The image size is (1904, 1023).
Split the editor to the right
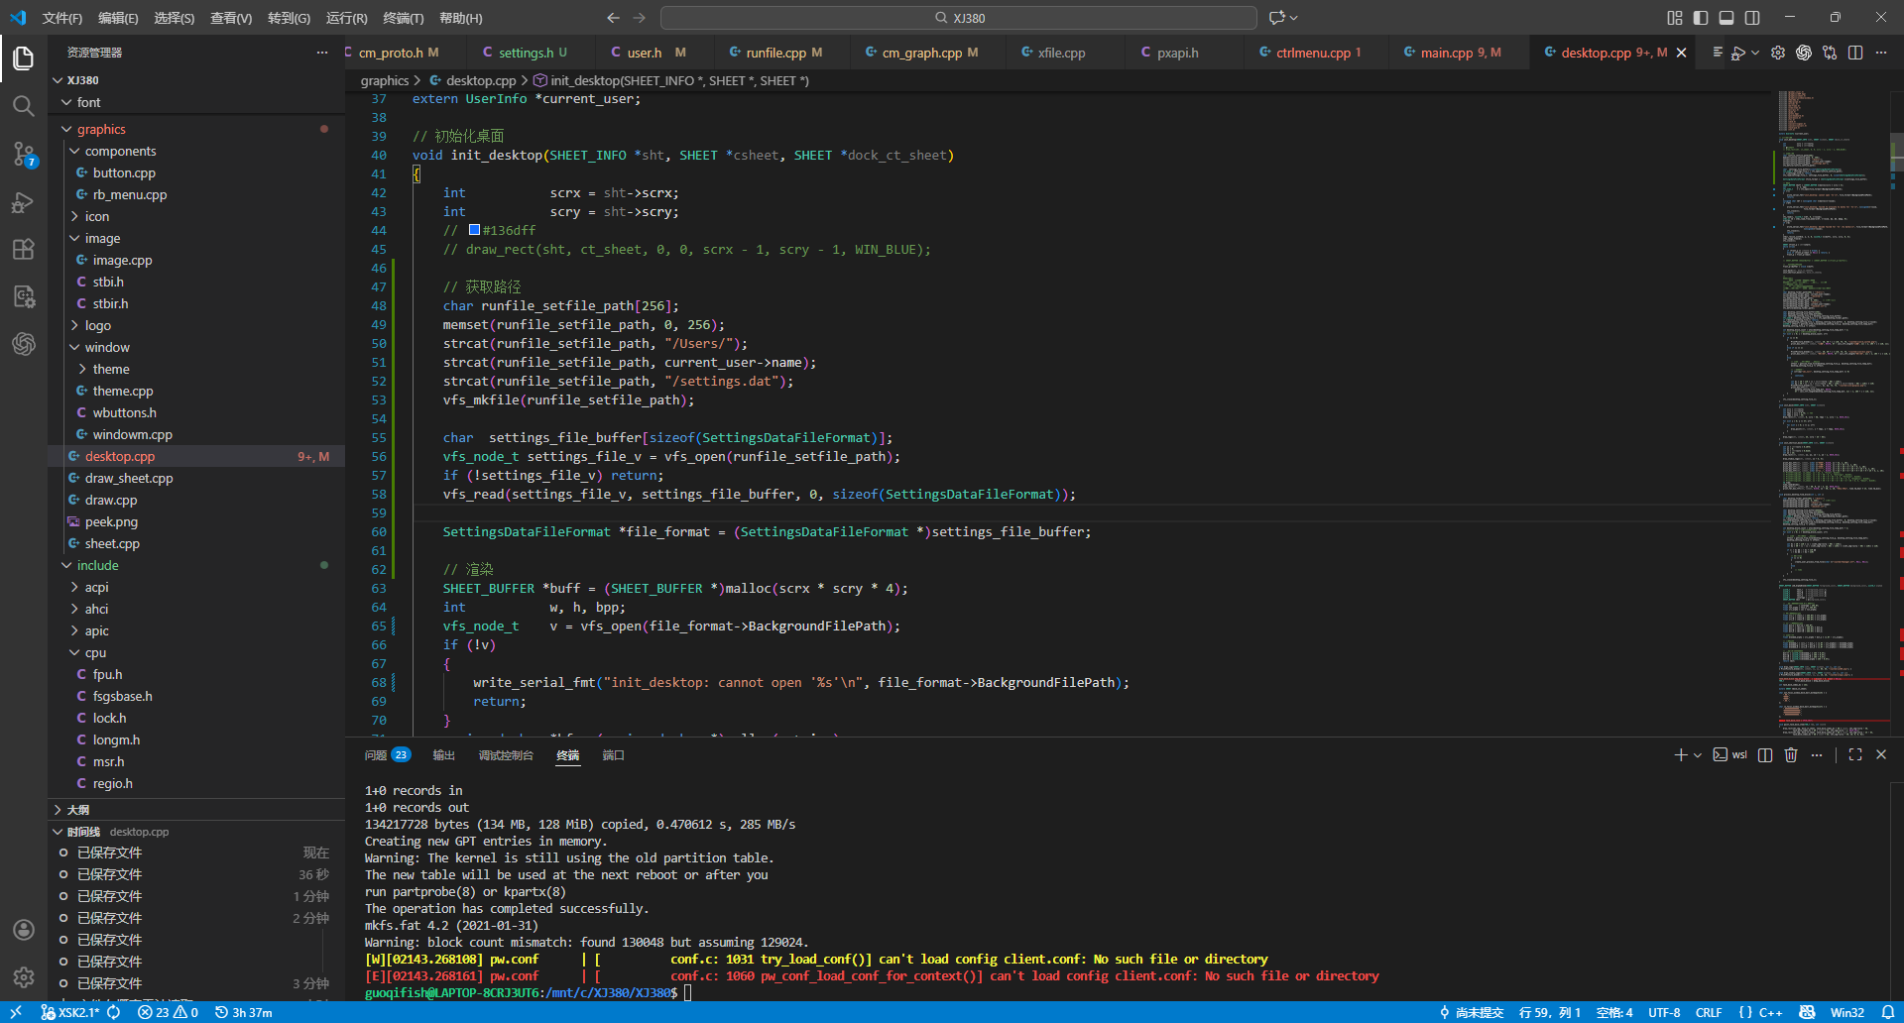pos(1855,53)
